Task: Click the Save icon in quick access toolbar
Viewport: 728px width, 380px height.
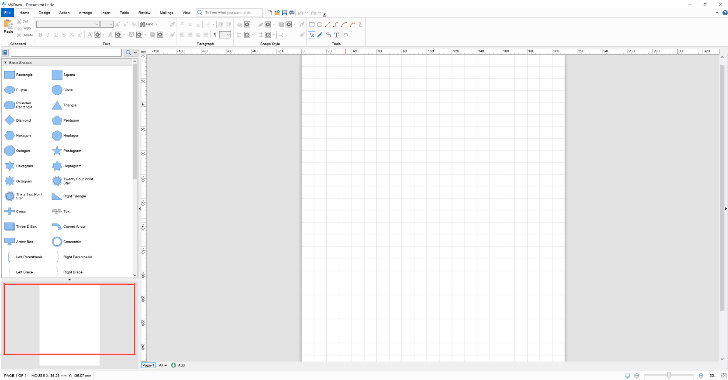Action: pyautogui.click(x=285, y=13)
